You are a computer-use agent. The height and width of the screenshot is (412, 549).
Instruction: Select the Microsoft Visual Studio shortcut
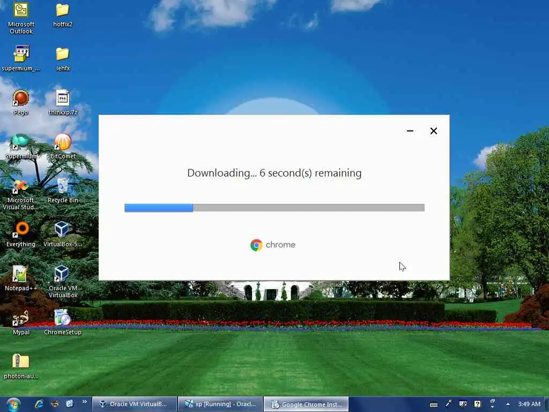(x=21, y=194)
